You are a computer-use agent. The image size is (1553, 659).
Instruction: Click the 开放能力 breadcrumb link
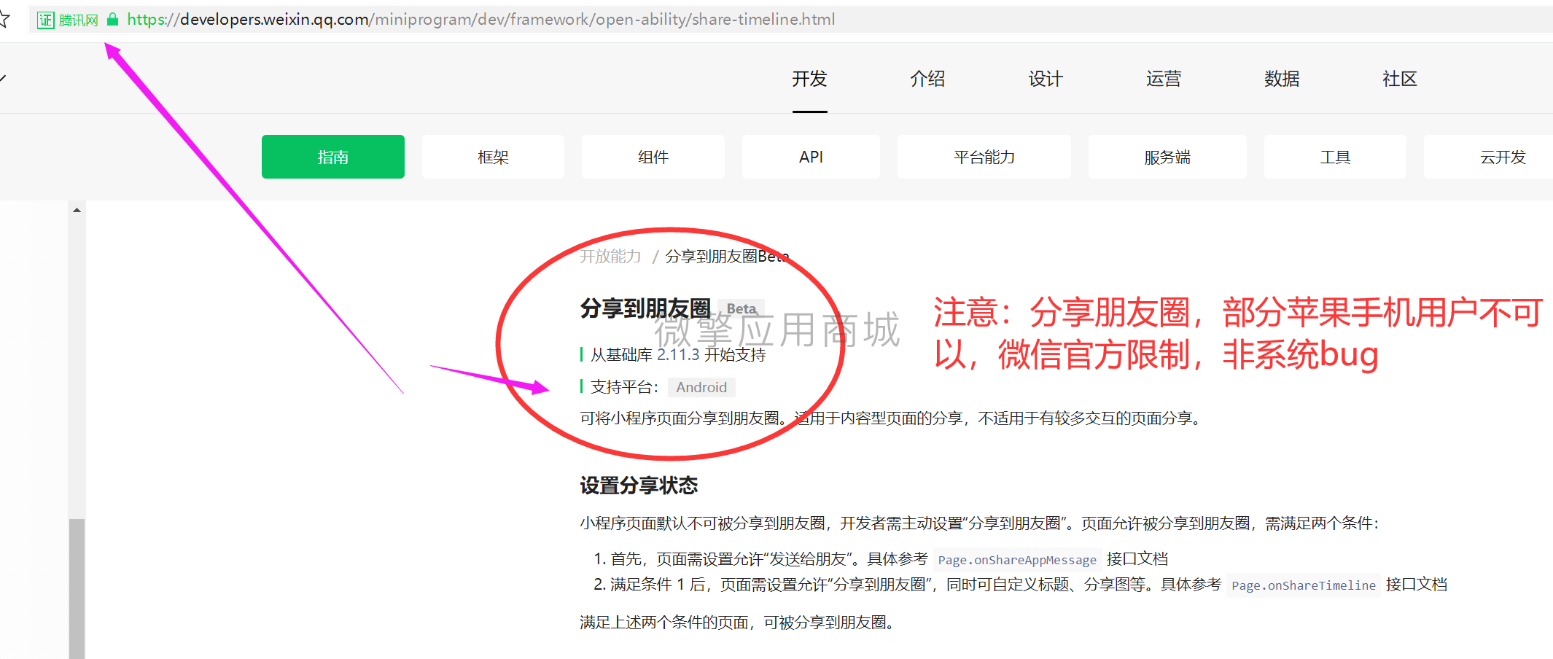point(610,257)
